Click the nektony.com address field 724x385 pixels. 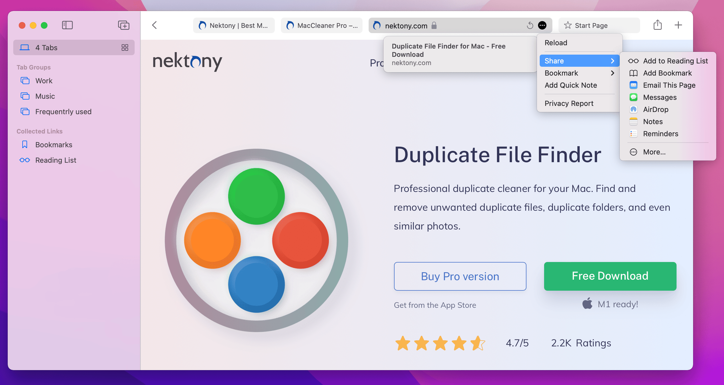(x=460, y=25)
